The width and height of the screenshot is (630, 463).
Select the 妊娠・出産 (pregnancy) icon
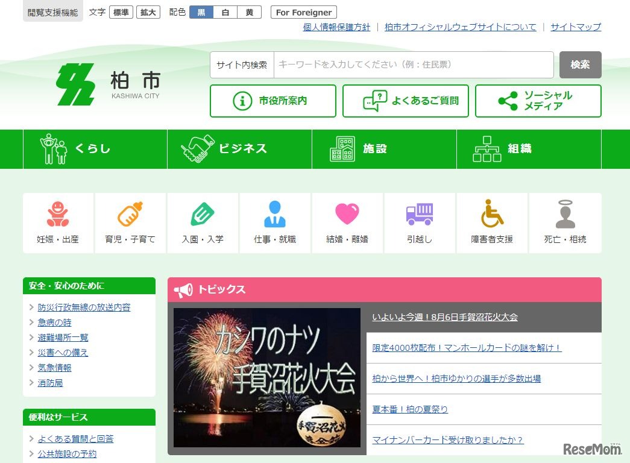pyautogui.click(x=58, y=222)
